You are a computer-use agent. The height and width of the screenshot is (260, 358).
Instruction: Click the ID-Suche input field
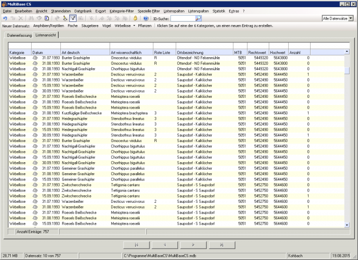(183, 18)
